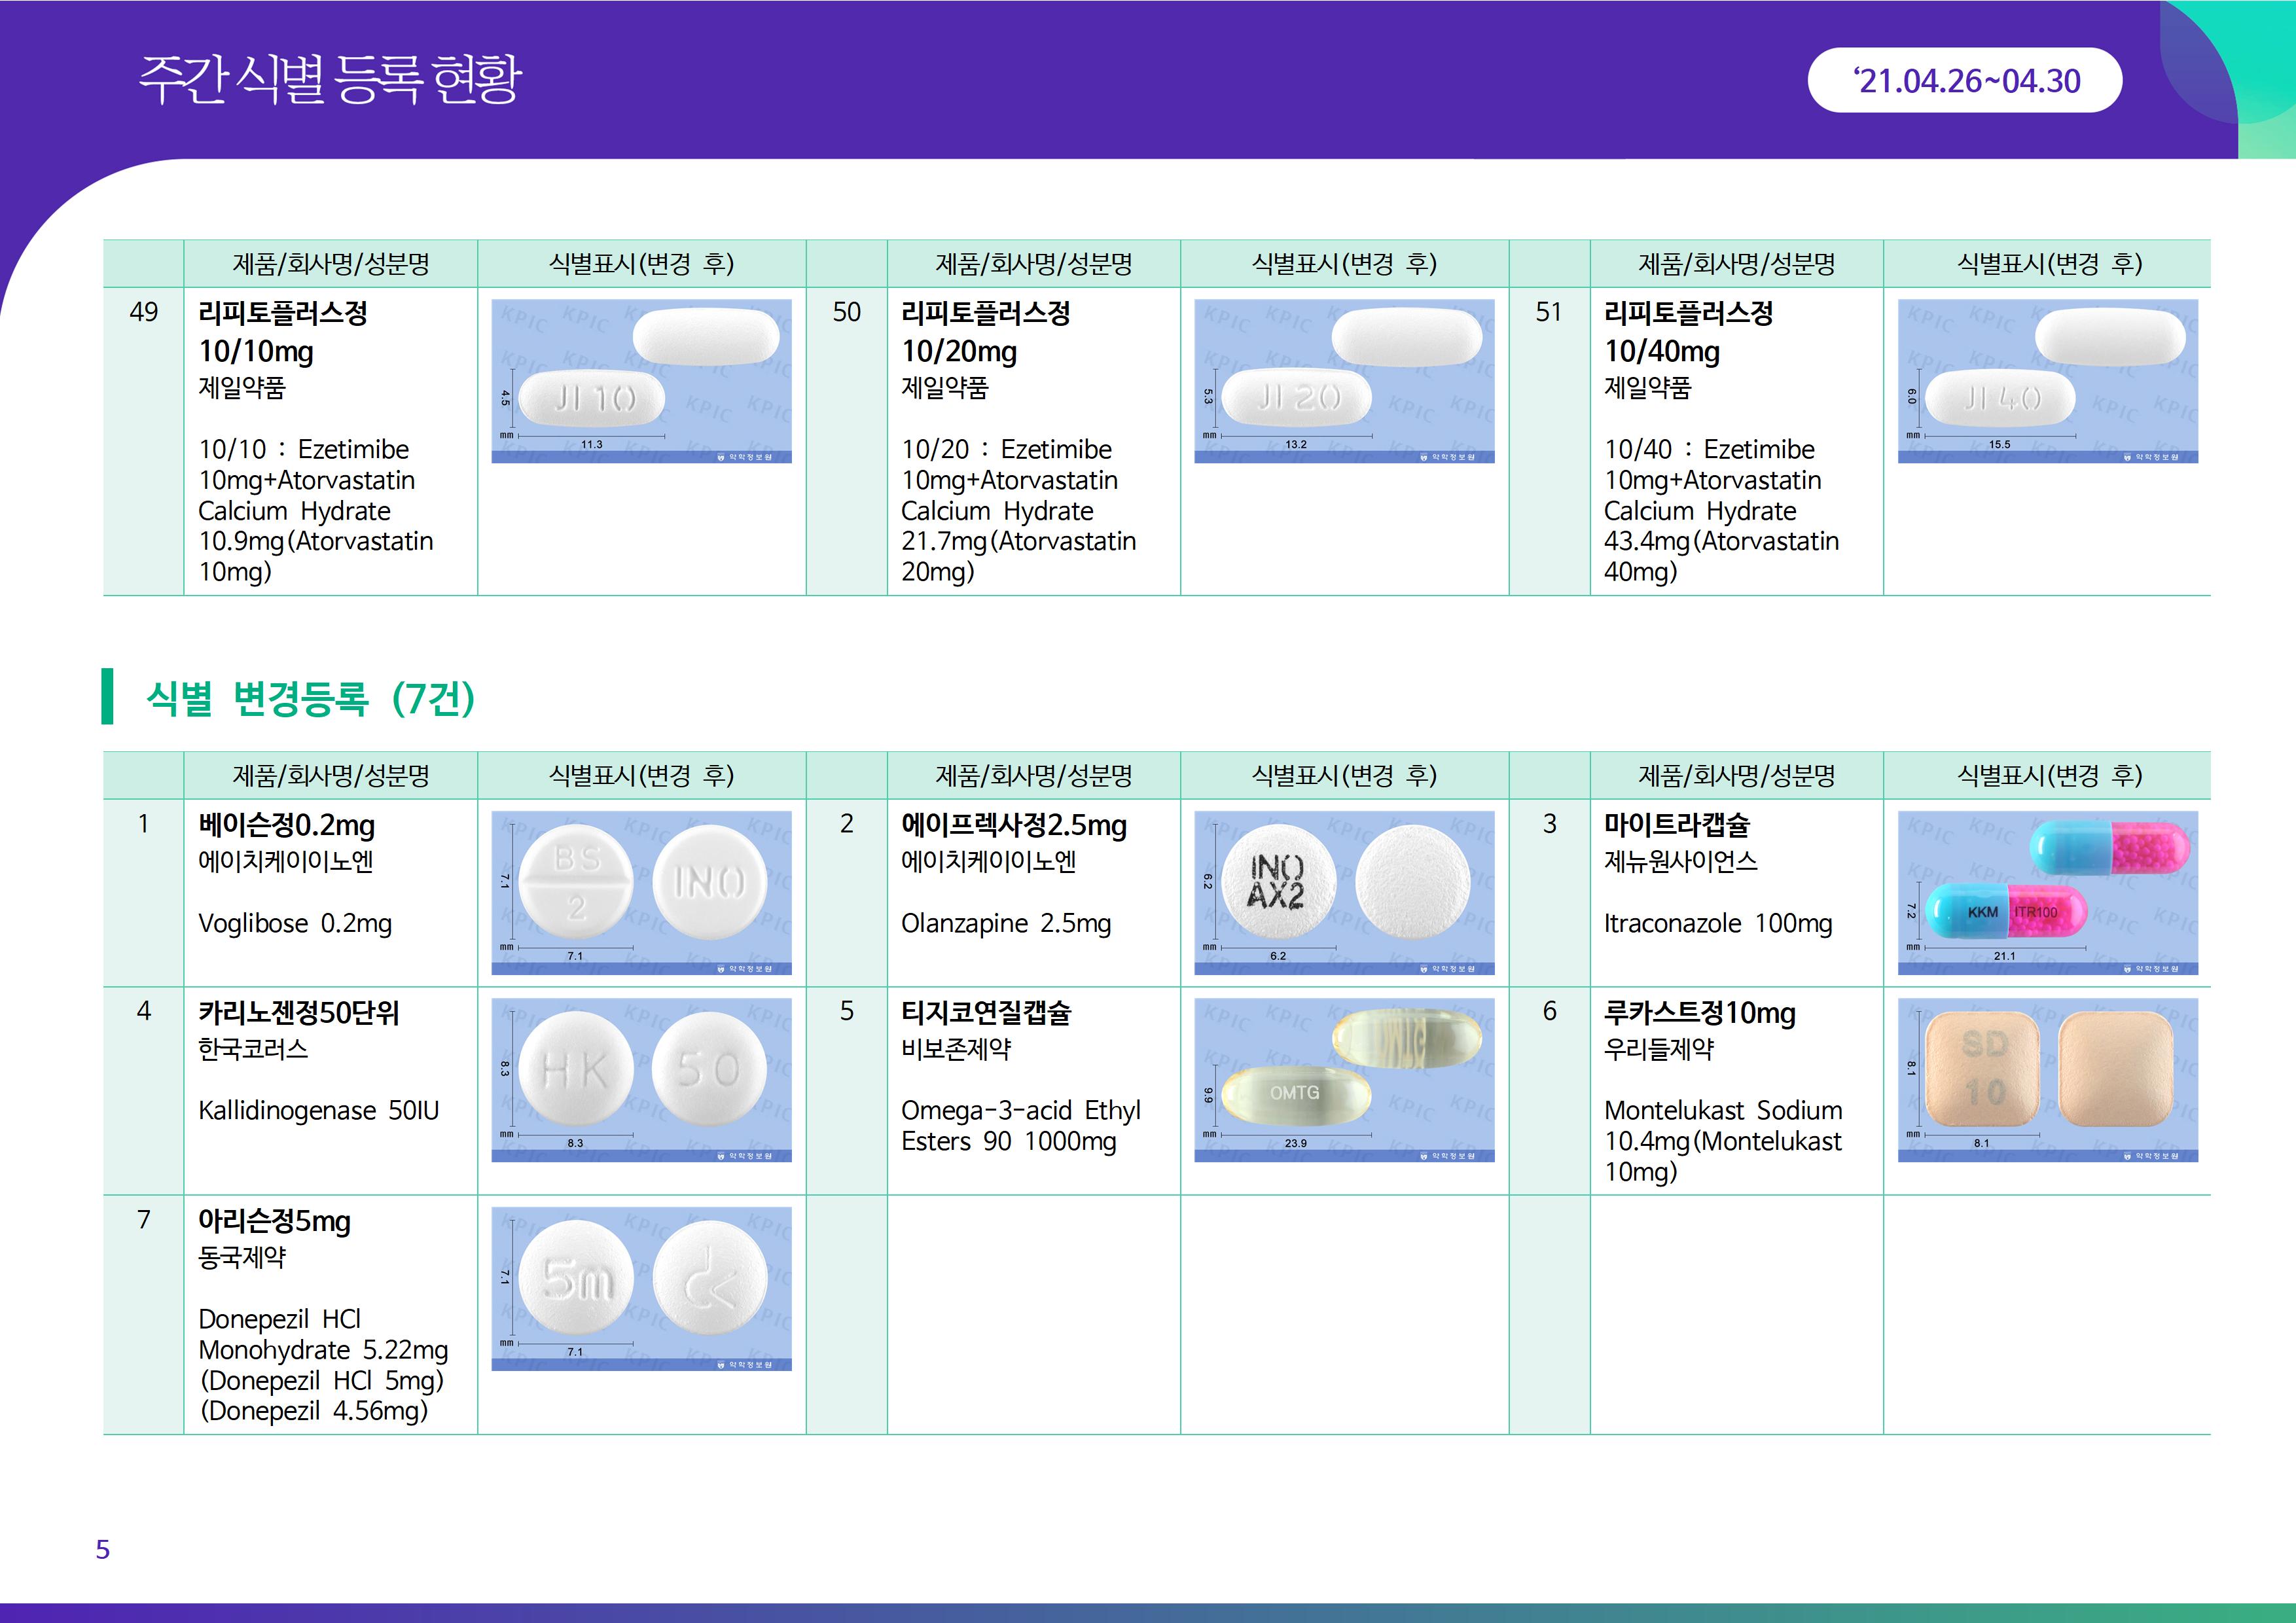The width and height of the screenshot is (2296, 1623).
Task: Click product name 마이트라캡슐
Action: point(1677,825)
